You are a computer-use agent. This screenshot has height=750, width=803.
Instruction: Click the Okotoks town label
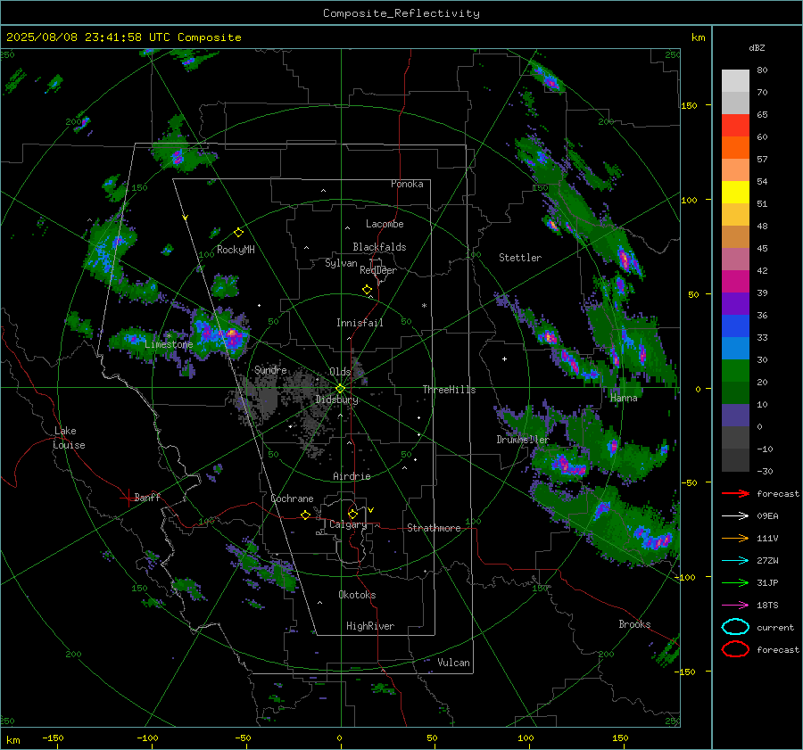[357, 595]
